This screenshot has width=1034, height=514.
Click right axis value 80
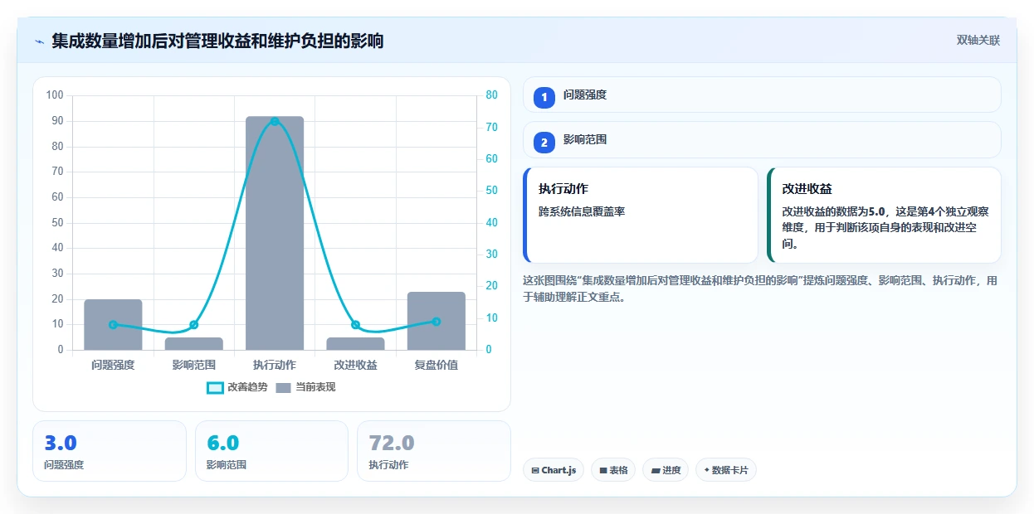(491, 95)
